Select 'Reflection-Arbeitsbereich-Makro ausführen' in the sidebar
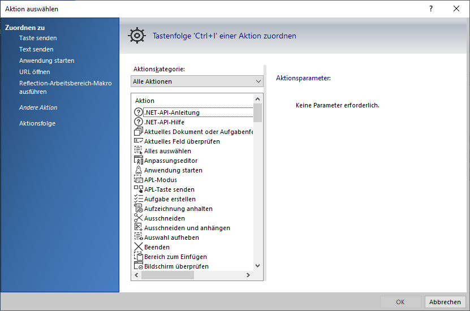 click(x=66, y=88)
